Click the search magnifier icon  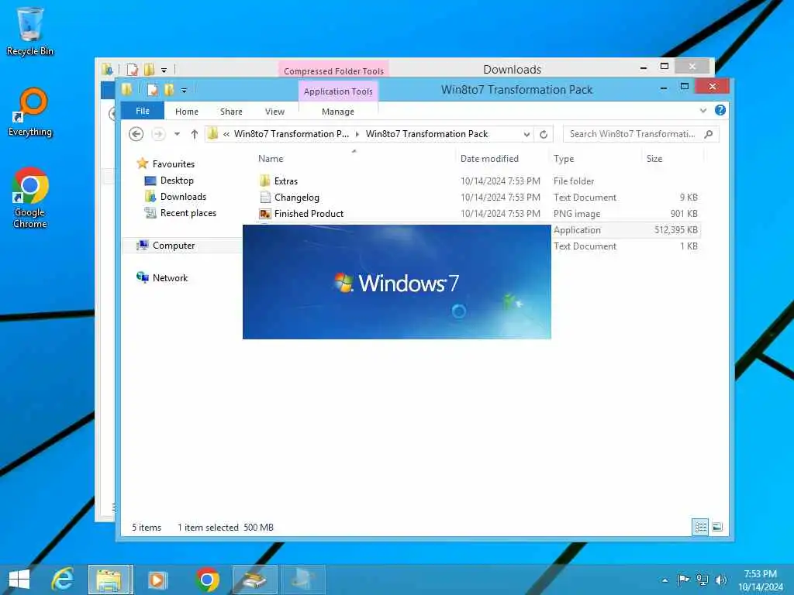[709, 134]
